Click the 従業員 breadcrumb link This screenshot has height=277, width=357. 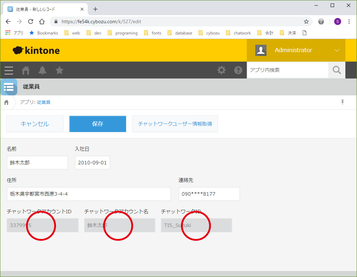(44, 102)
